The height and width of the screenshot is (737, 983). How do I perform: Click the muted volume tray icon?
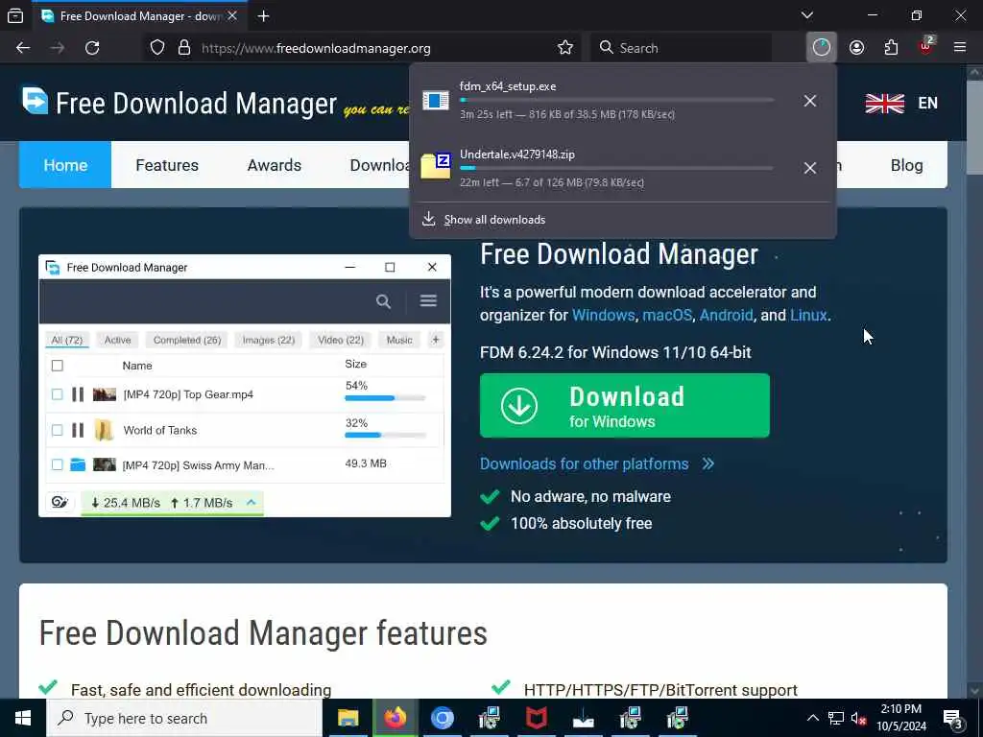[858, 718]
